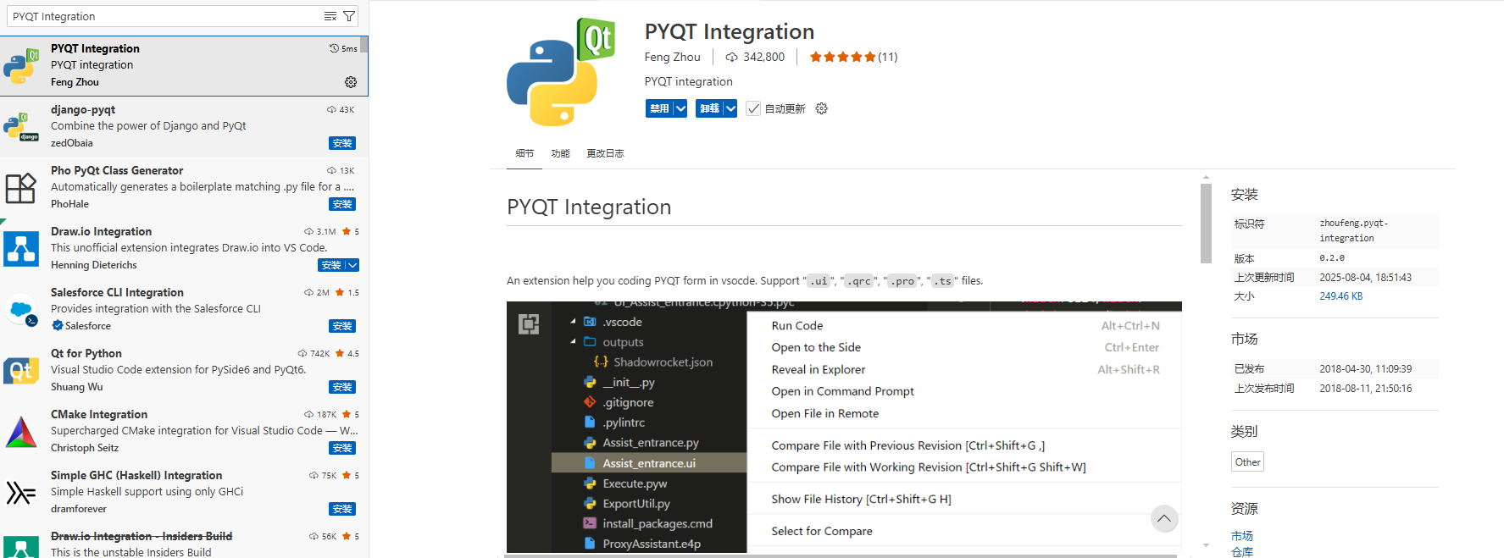
Task: Click Draw.io Integration extension icon
Action: click(x=21, y=249)
